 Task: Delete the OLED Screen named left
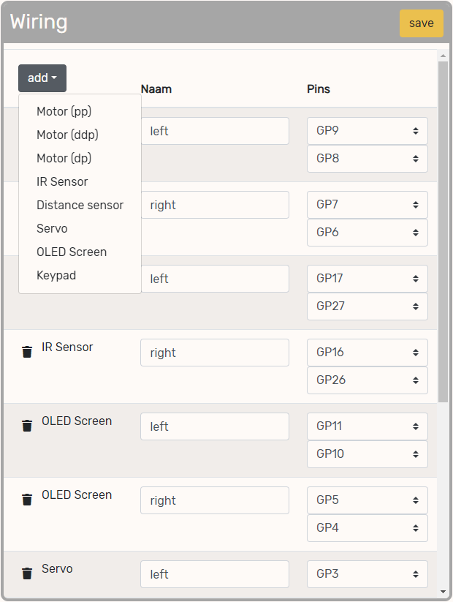pos(27,426)
